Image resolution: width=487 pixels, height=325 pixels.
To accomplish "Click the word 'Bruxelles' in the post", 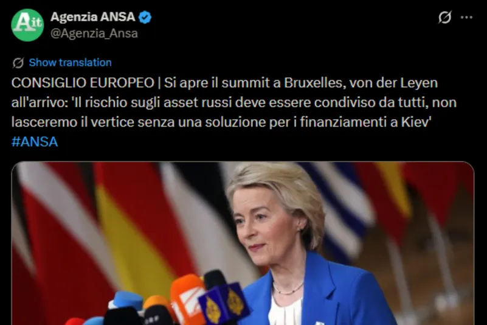I will point(314,83).
